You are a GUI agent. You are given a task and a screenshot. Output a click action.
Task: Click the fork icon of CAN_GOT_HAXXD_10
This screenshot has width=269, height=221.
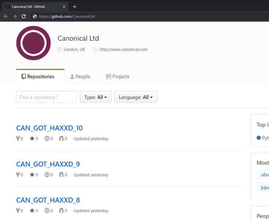tap(18, 138)
